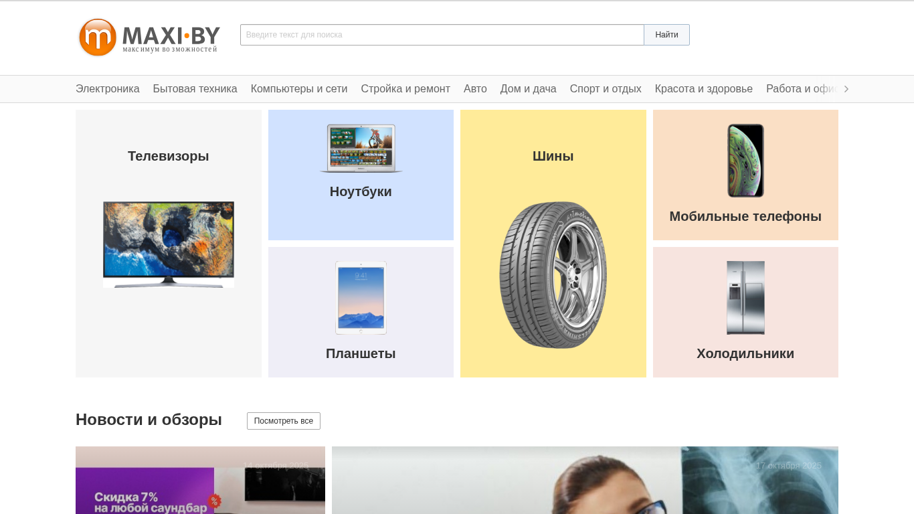Click the Найти search button
This screenshot has width=914, height=514.
pos(666,35)
